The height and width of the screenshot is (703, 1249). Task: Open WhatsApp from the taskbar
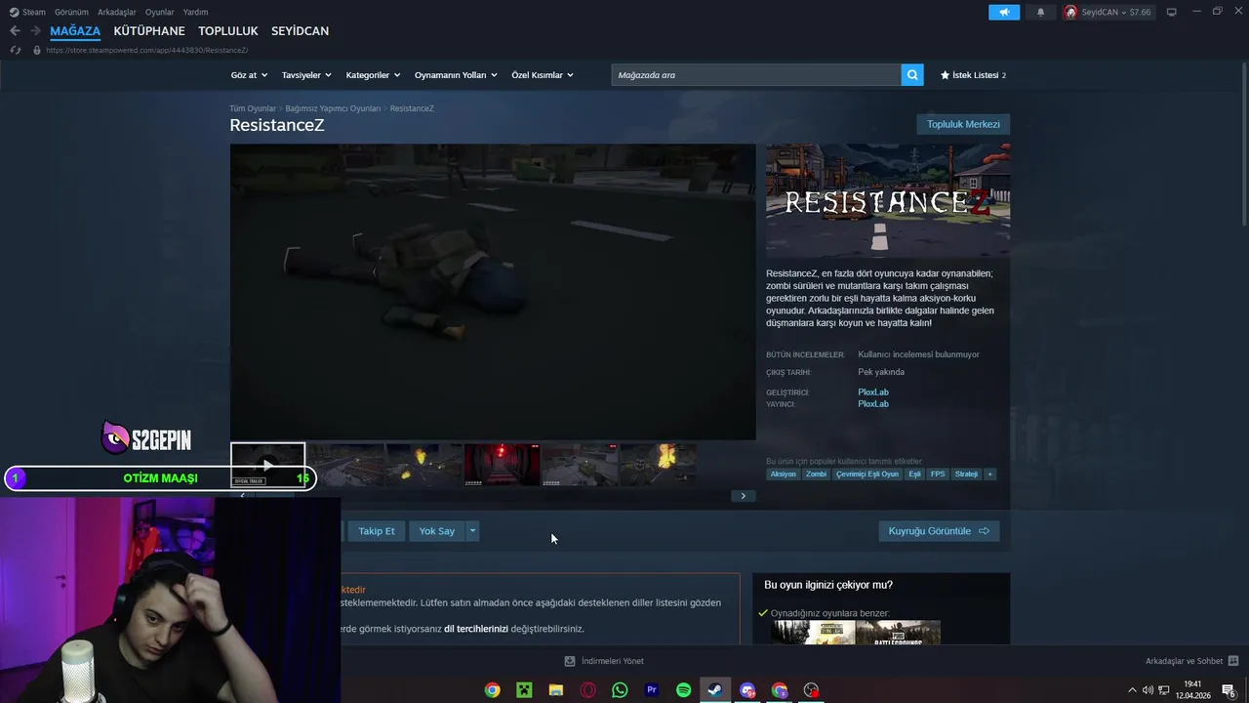620,690
